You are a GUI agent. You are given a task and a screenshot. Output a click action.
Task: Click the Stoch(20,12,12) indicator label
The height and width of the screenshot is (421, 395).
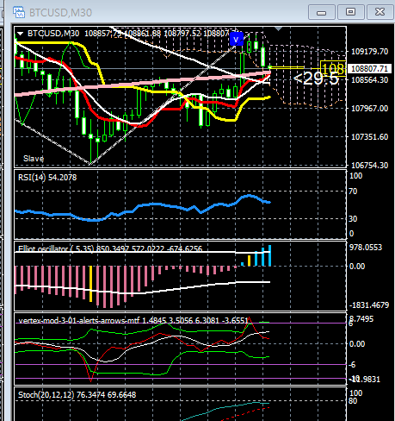tap(77, 394)
